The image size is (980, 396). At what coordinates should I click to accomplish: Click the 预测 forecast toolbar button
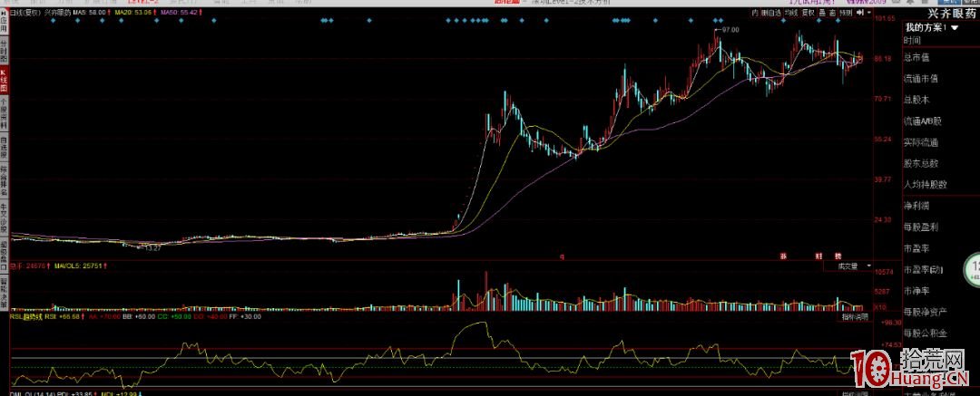[846, 13]
